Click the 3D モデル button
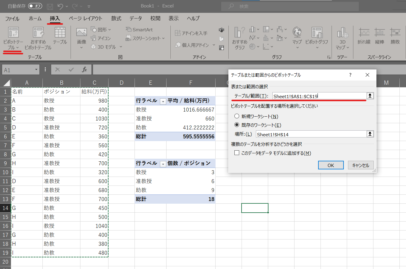The width and height of the screenshot is (406, 269). 103,47
